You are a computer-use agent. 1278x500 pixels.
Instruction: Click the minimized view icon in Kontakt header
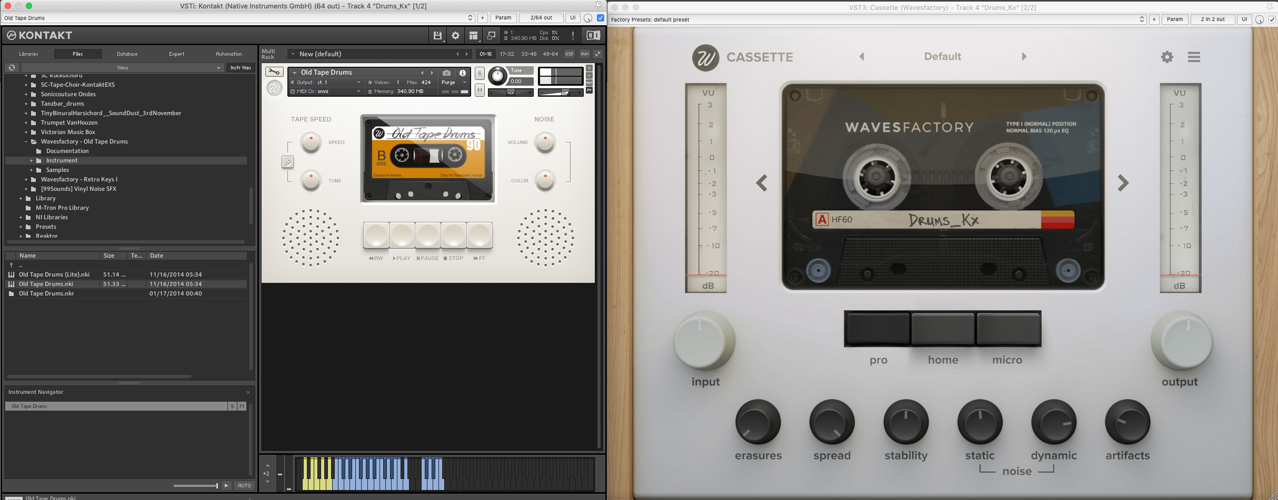click(491, 35)
